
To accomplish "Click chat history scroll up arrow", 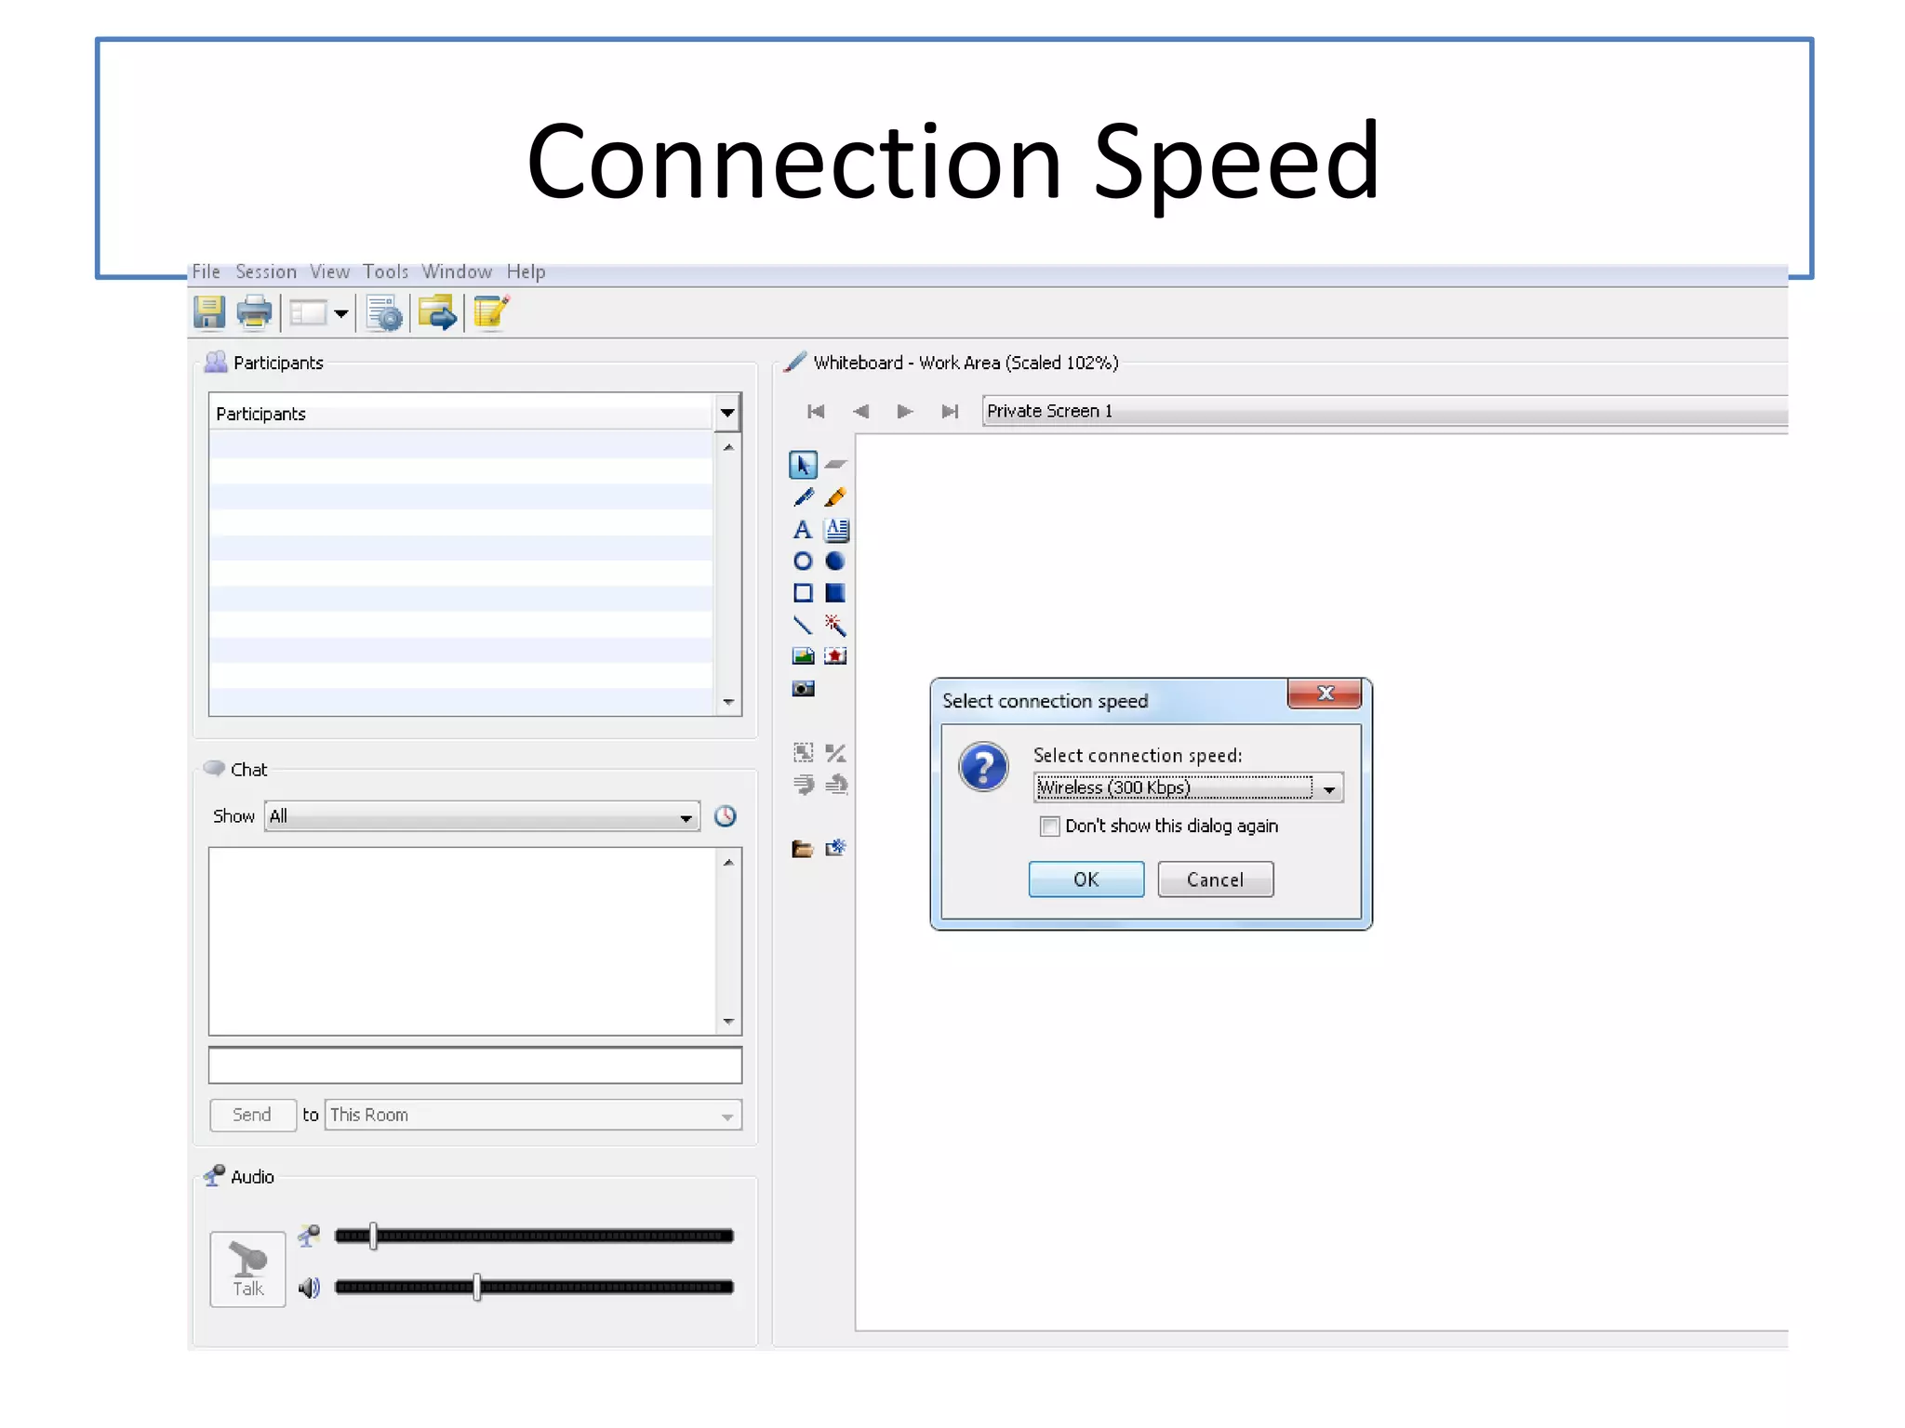I will pyautogui.click(x=728, y=863).
